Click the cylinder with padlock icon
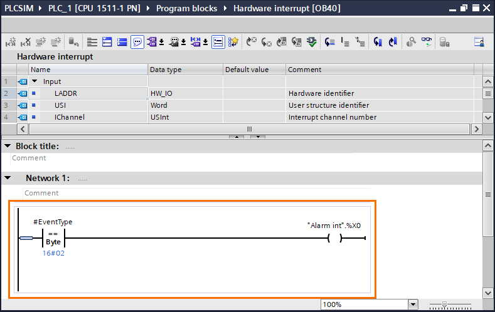Screen dimensions: 495x312 (444, 42)
